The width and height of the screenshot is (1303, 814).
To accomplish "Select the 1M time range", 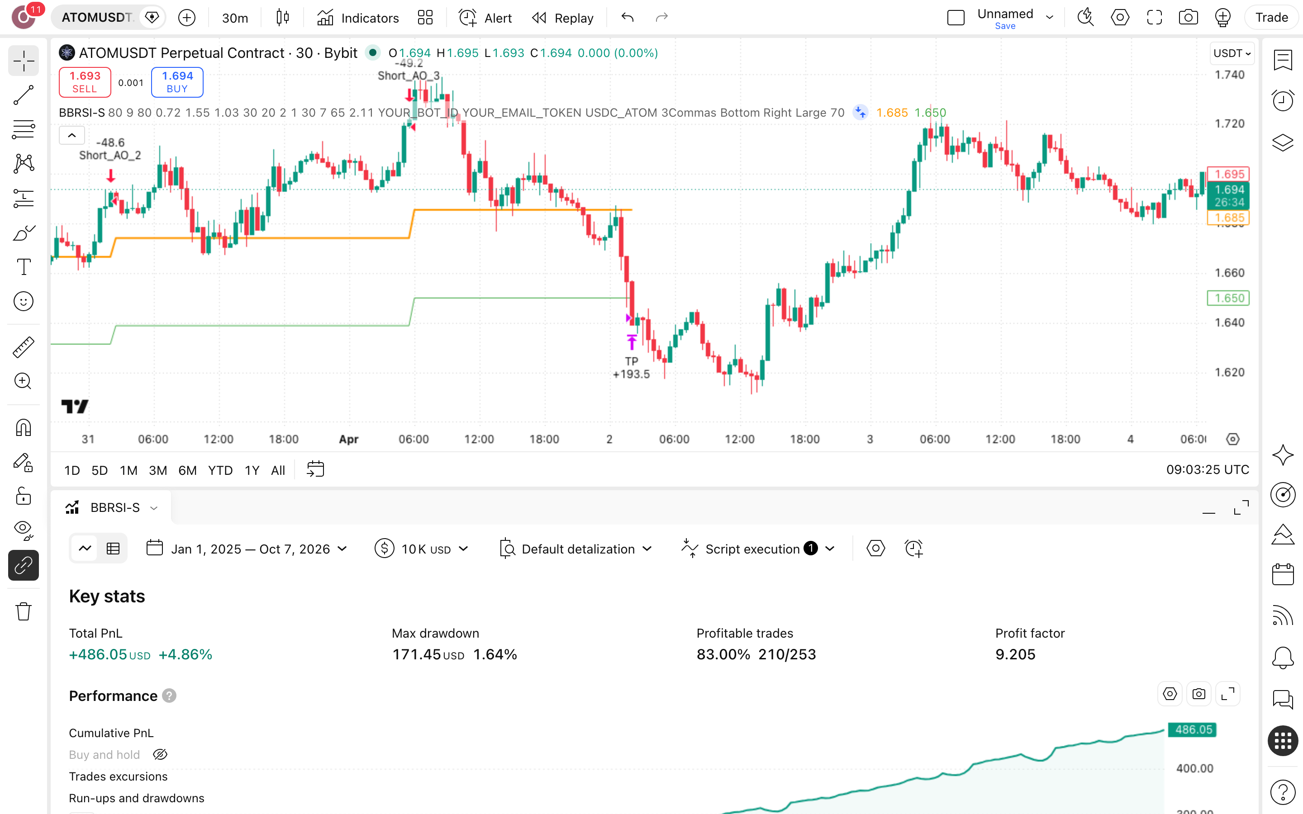I will [x=128, y=470].
